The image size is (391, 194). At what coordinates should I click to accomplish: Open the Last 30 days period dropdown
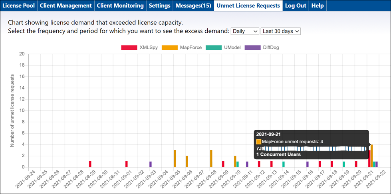[x=280, y=31]
